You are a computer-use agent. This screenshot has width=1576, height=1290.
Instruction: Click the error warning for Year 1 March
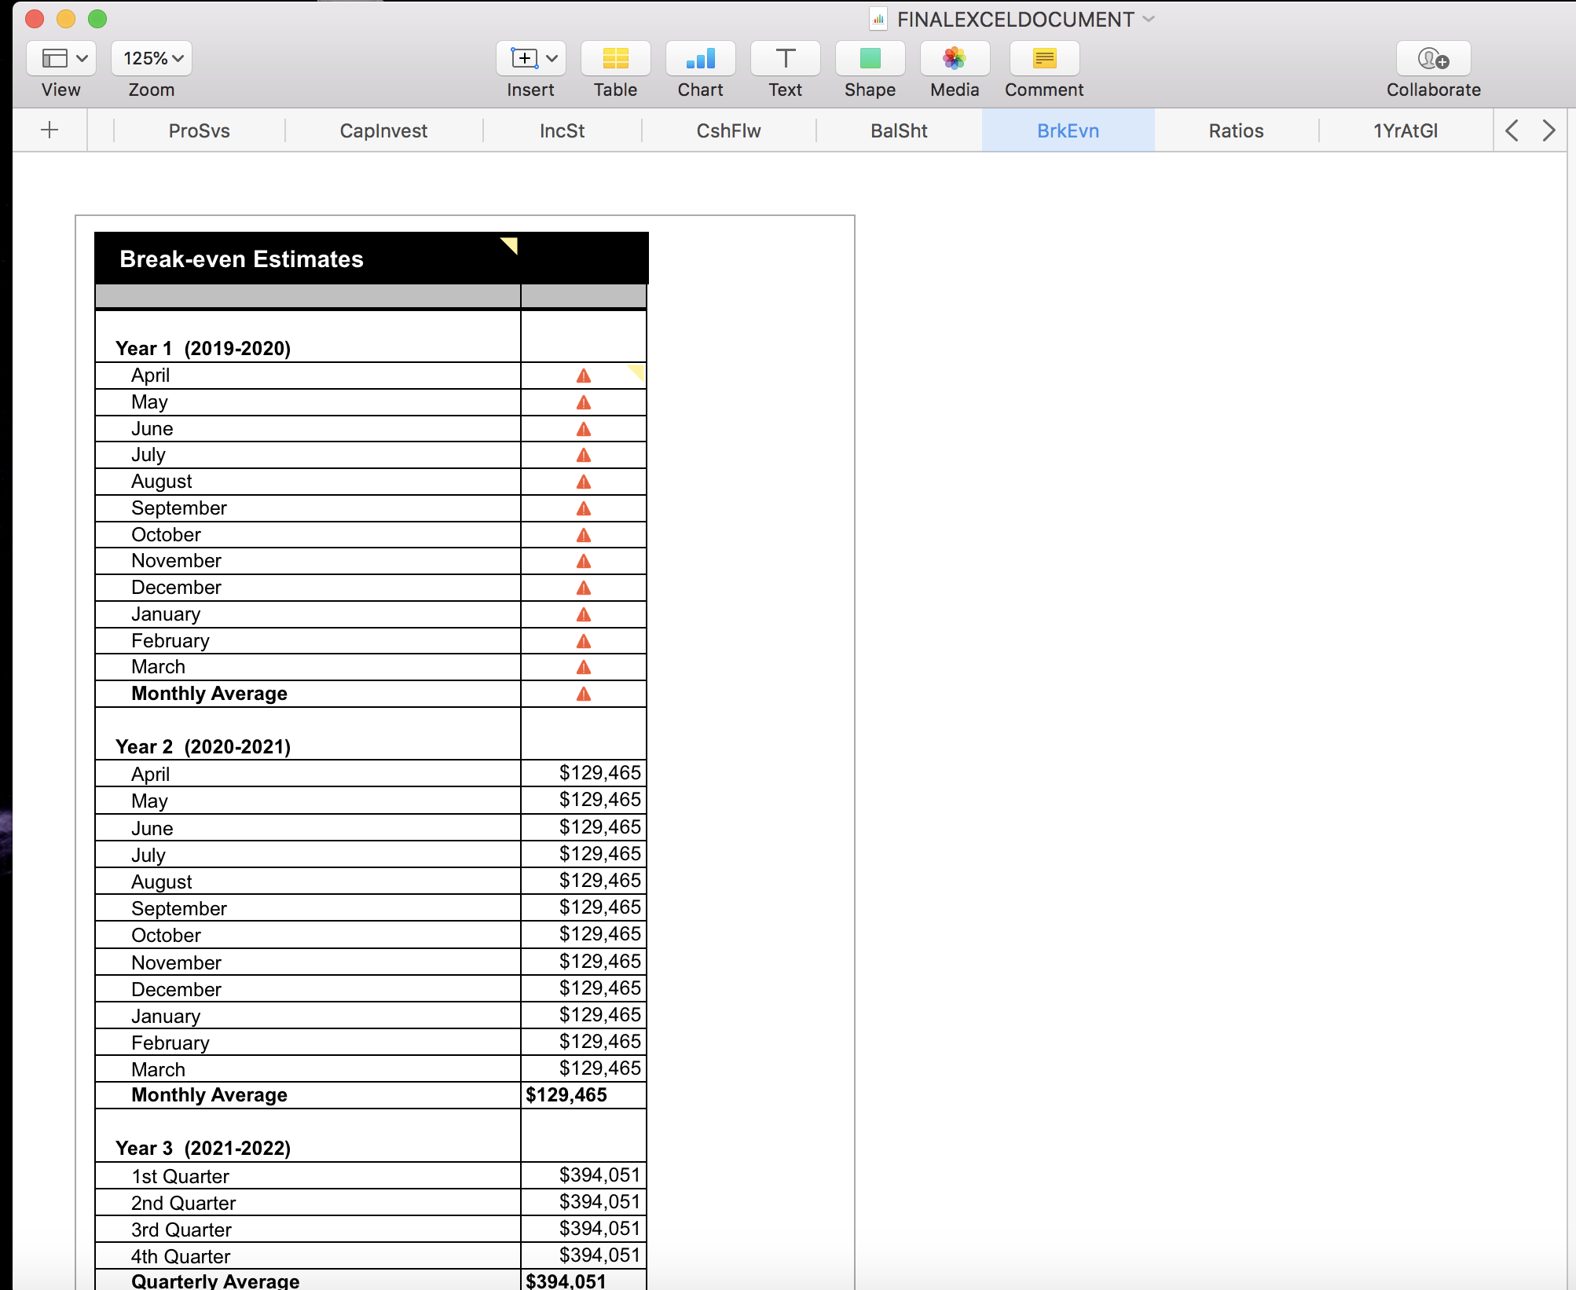point(584,667)
